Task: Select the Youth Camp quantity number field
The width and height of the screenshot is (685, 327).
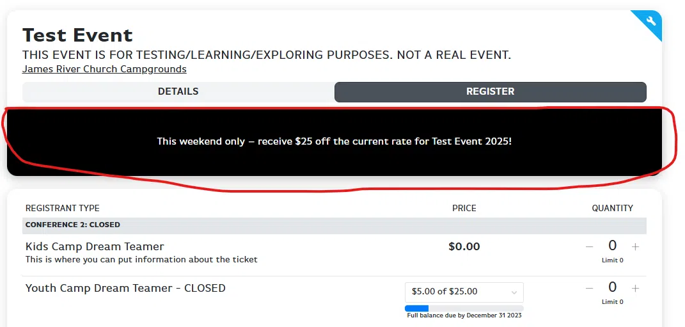Action: pyautogui.click(x=613, y=287)
